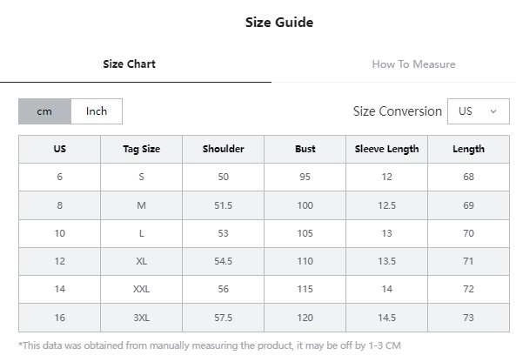Click the Tag Size column header
The width and height of the screenshot is (516, 362).
pyautogui.click(x=142, y=149)
